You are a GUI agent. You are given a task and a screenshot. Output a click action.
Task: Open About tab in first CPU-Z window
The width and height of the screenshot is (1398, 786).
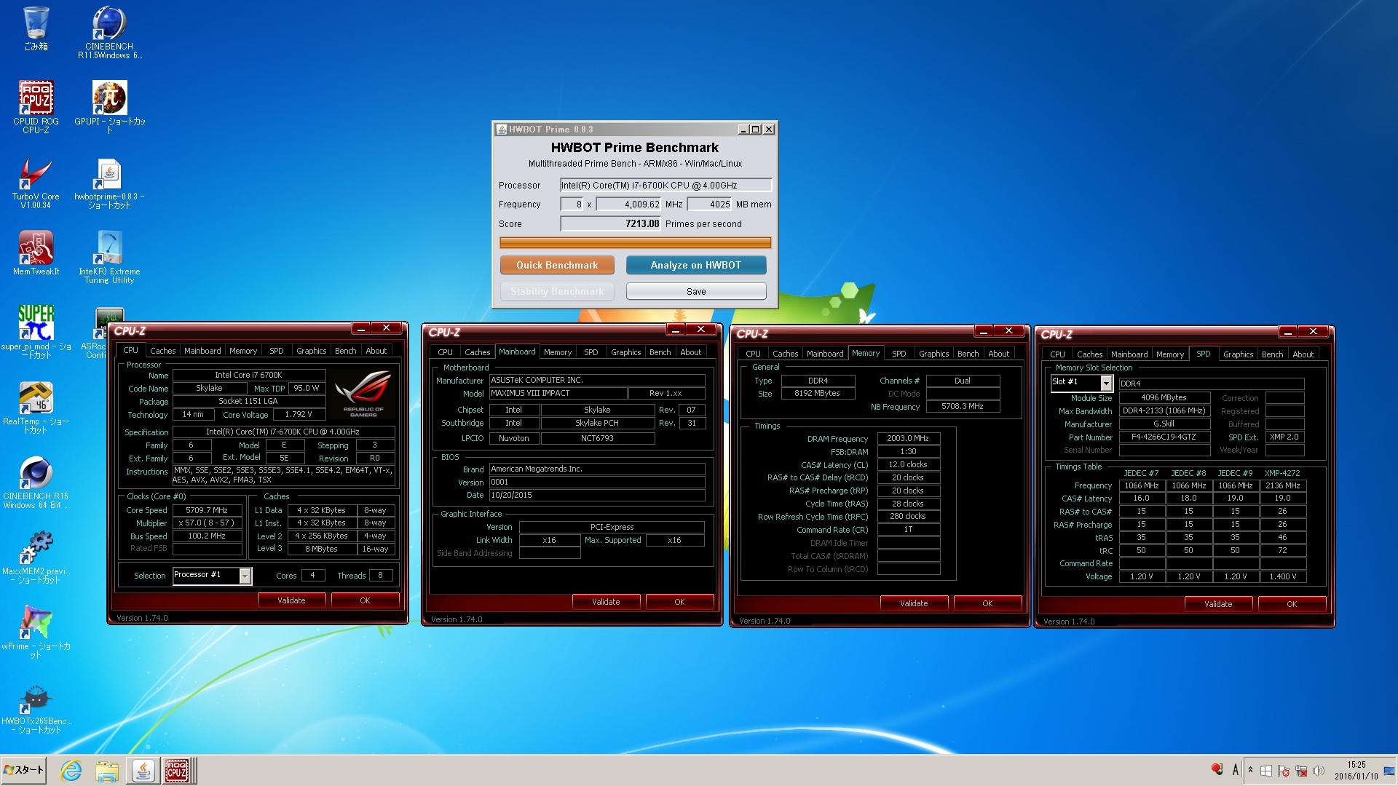pyautogui.click(x=376, y=351)
